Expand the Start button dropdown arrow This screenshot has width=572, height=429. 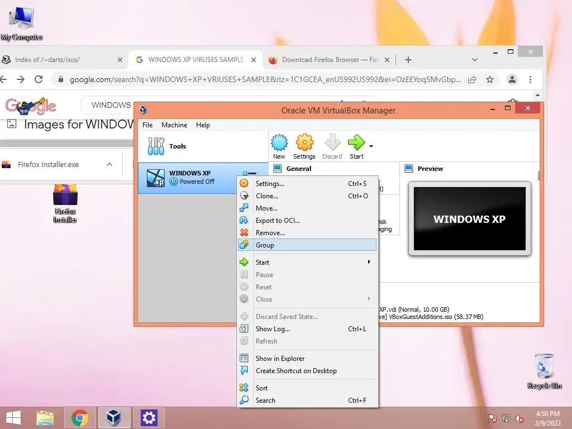(371, 146)
